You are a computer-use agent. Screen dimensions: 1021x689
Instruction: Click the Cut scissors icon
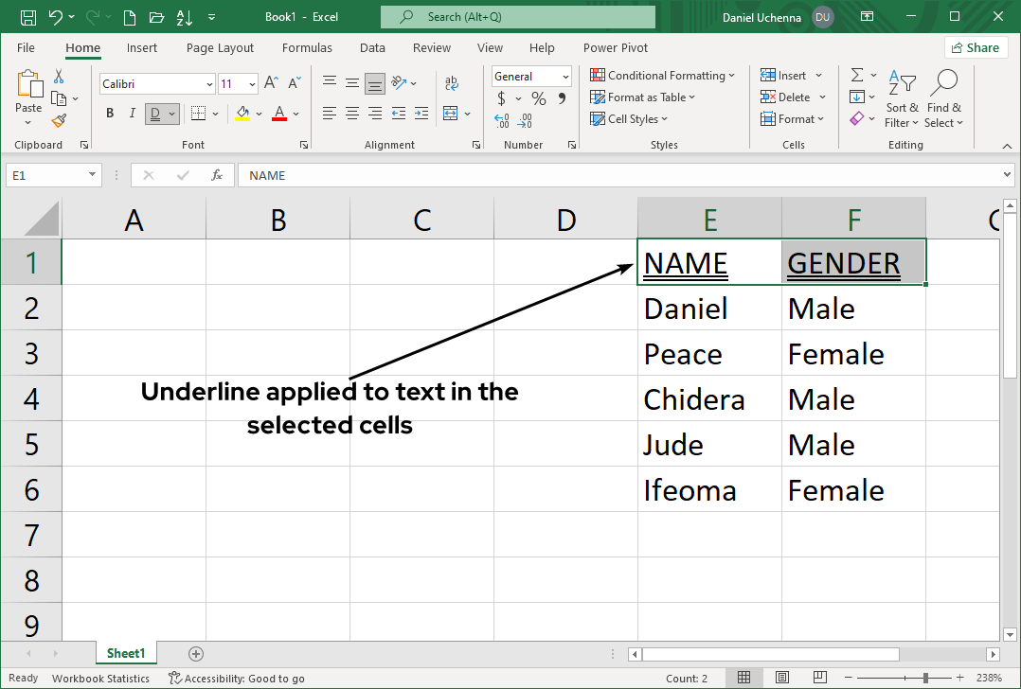coord(59,76)
